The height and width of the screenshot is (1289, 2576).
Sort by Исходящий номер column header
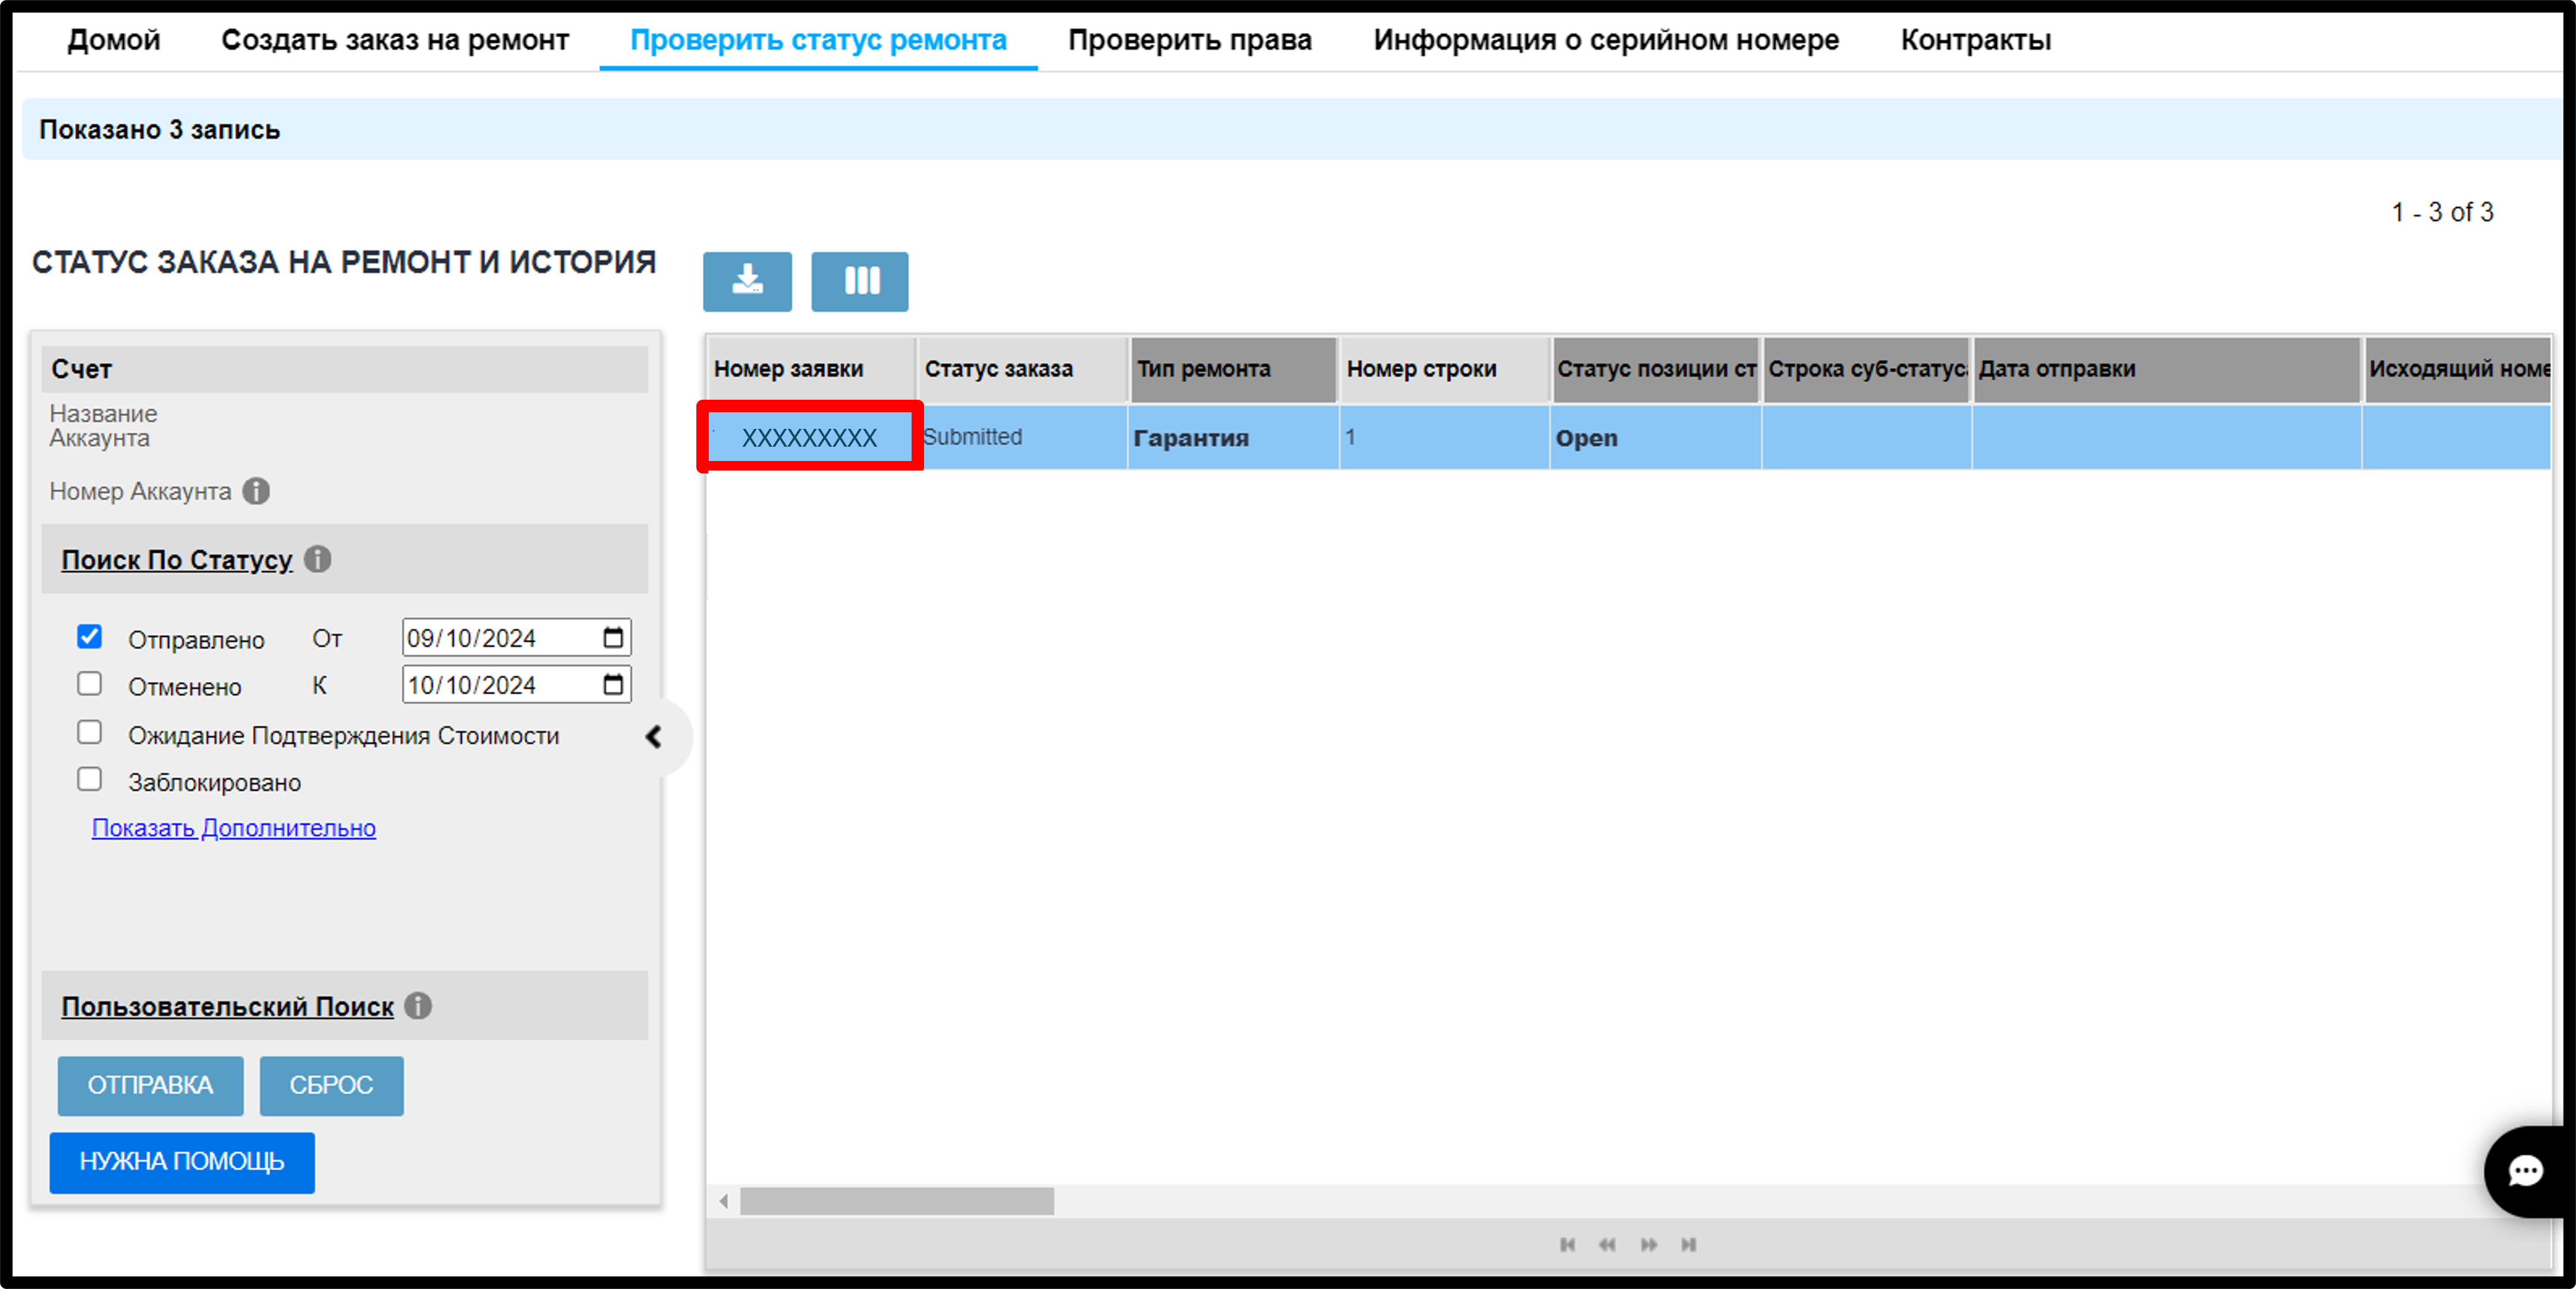(x=2457, y=369)
